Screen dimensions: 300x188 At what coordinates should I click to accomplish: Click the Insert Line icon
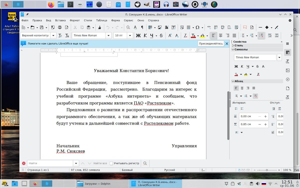pyautogui.click(x=260, y=27)
